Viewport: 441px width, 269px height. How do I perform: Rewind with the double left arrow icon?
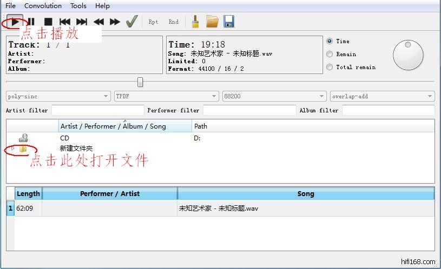[x=98, y=22]
